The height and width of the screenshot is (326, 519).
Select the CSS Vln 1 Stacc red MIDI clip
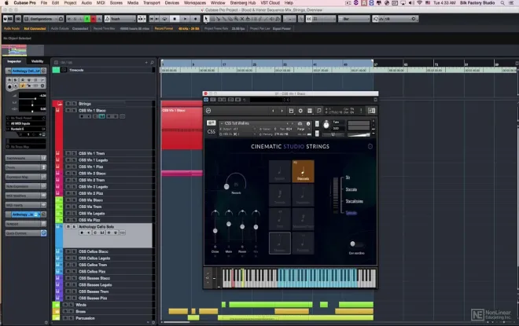(182, 128)
